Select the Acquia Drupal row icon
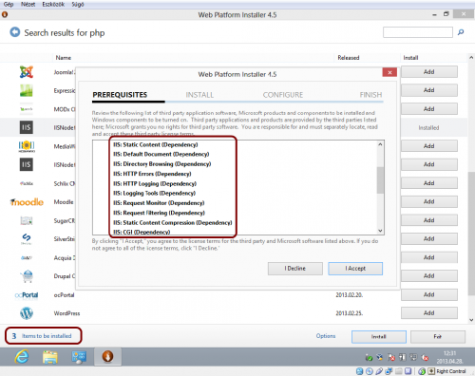 click(27, 258)
